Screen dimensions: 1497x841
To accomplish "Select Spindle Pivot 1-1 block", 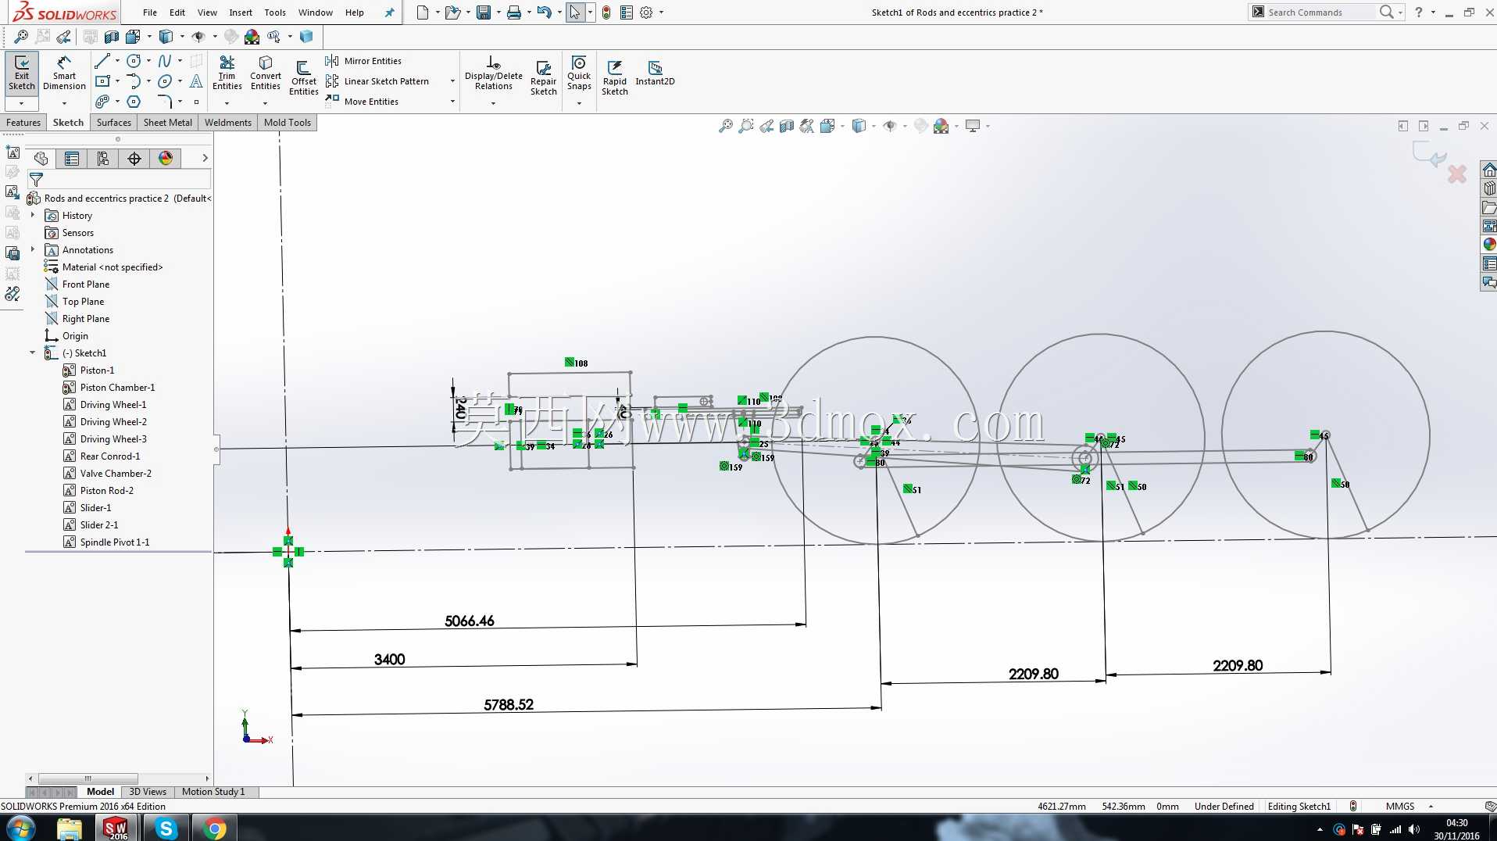I will point(115,542).
